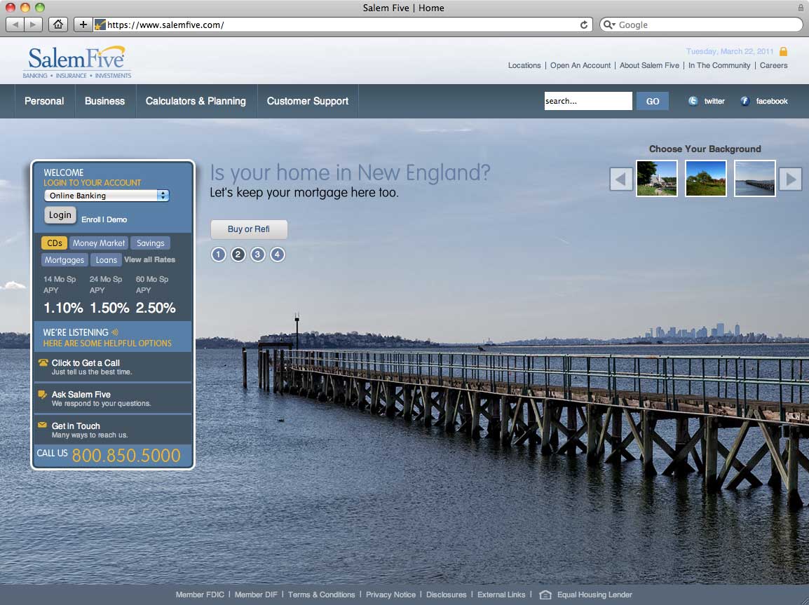Click the yellow padlock icon near date

[783, 51]
